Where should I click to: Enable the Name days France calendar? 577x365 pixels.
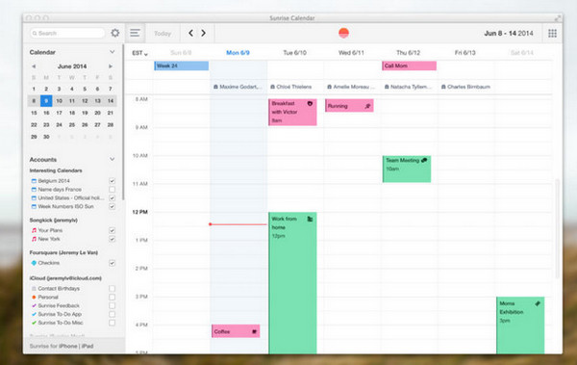tap(113, 190)
